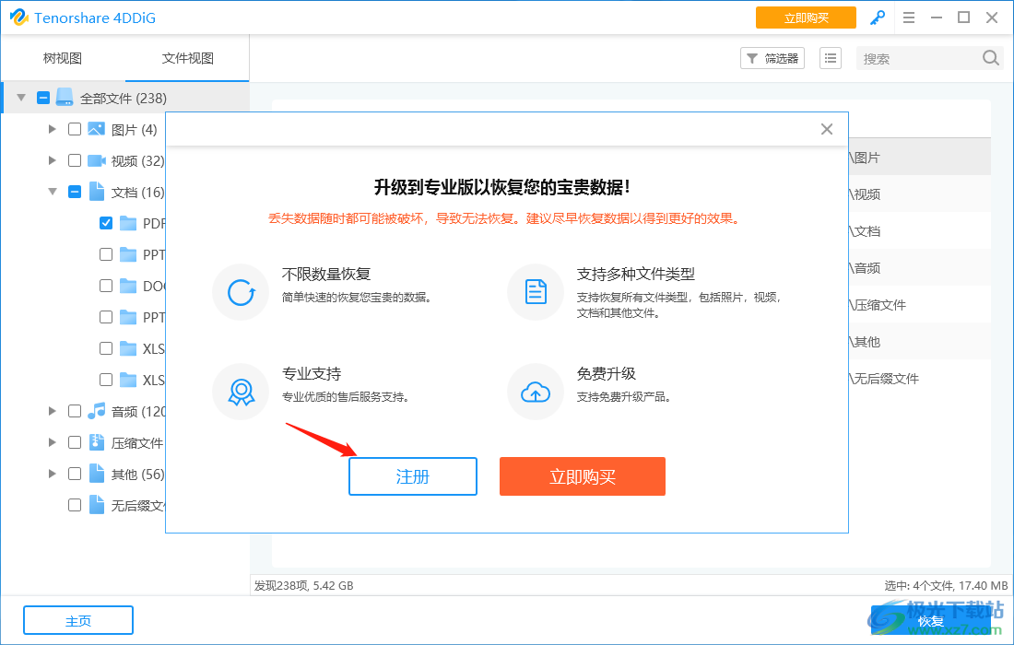The width and height of the screenshot is (1014, 645).
Task: Collapse the 文档 tree node
Action: [x=53, y=192]
